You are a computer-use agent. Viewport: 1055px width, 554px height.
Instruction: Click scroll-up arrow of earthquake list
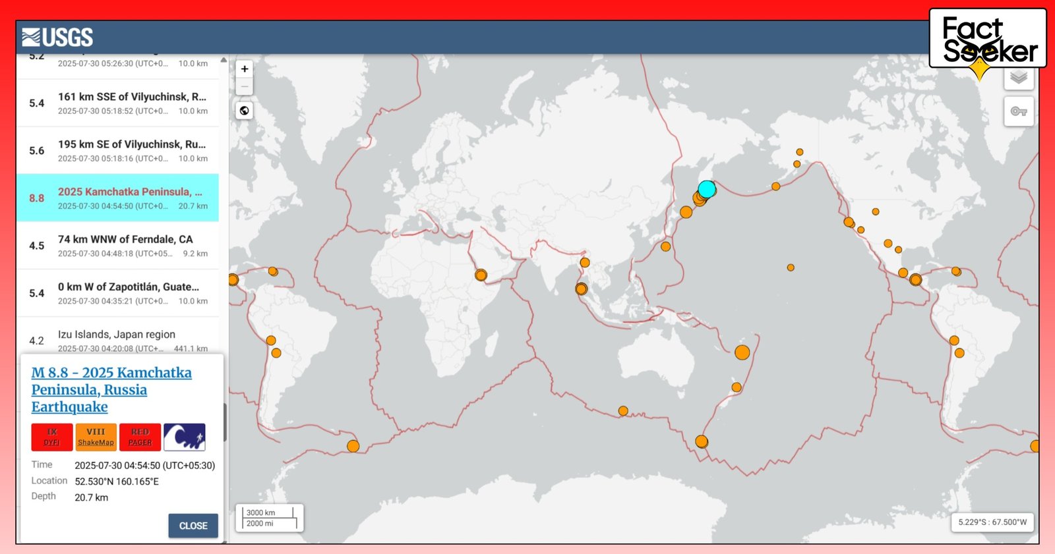click(224, 60)
